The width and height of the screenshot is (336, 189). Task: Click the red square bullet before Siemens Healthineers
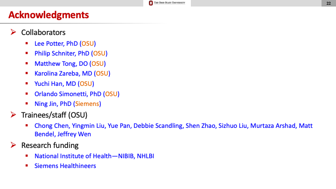tap(27, 166)
